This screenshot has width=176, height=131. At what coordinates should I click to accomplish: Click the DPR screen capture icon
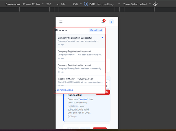(x=86, y=4)
